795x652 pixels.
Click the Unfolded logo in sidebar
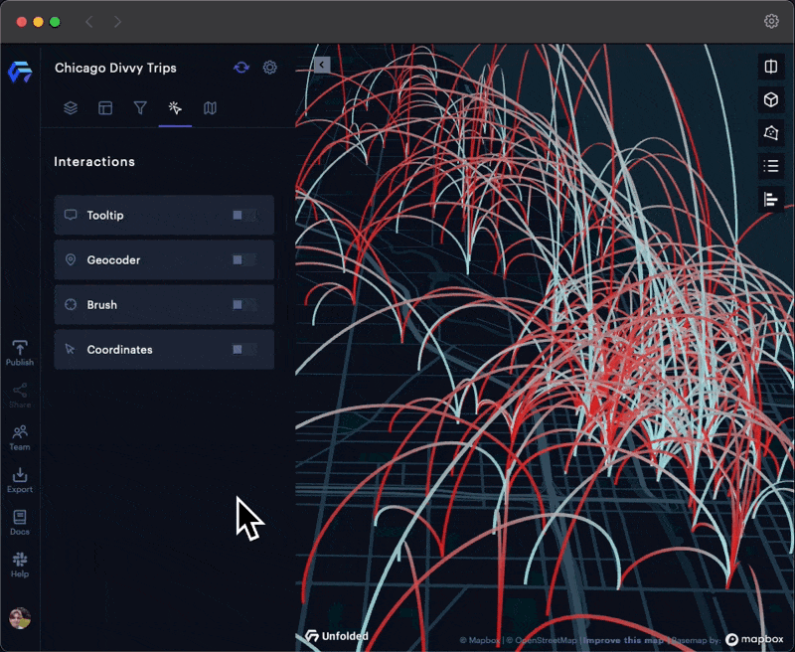[19, 73]
